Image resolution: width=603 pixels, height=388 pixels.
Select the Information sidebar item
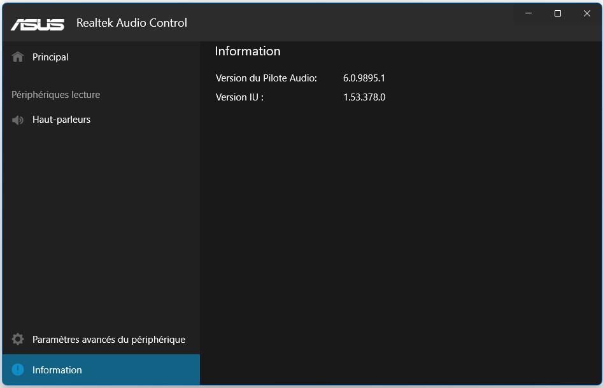(x=57, y=370)
